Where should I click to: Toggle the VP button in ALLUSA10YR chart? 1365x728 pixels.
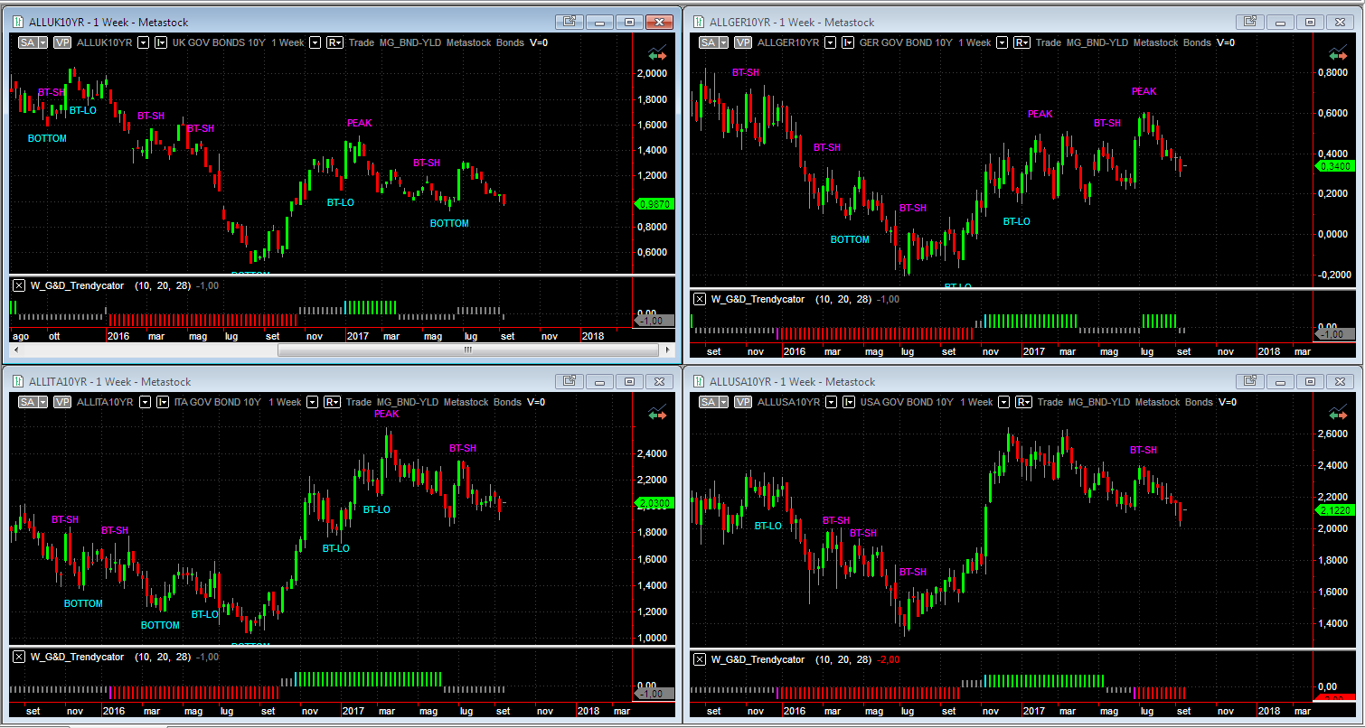coord(742,402)
